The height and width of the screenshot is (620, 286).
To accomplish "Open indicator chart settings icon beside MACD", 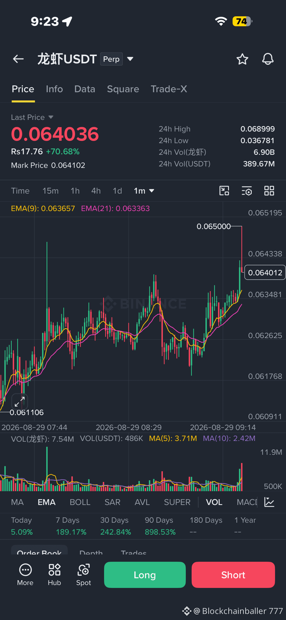I will click(x=269, y=502).
